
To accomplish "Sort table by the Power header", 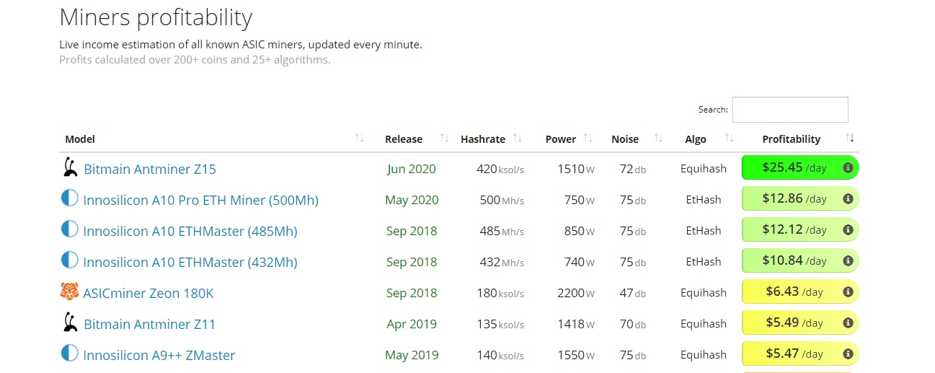I will (x=561, y=139).
